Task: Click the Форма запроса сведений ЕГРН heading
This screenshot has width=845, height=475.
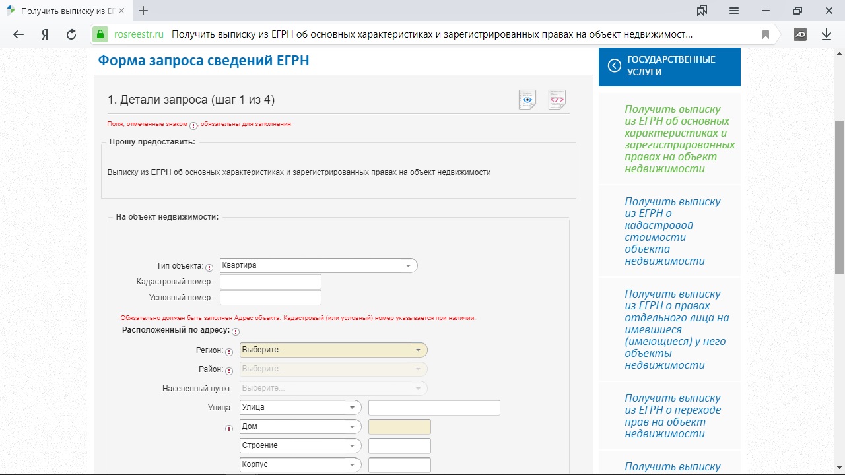Action: click(203, 61)
